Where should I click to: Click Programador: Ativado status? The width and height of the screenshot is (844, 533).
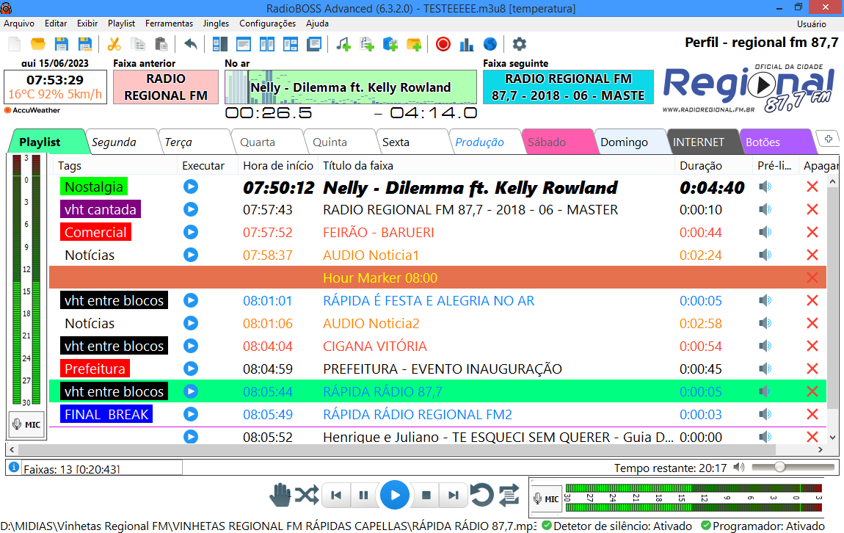tap(763, 526)
